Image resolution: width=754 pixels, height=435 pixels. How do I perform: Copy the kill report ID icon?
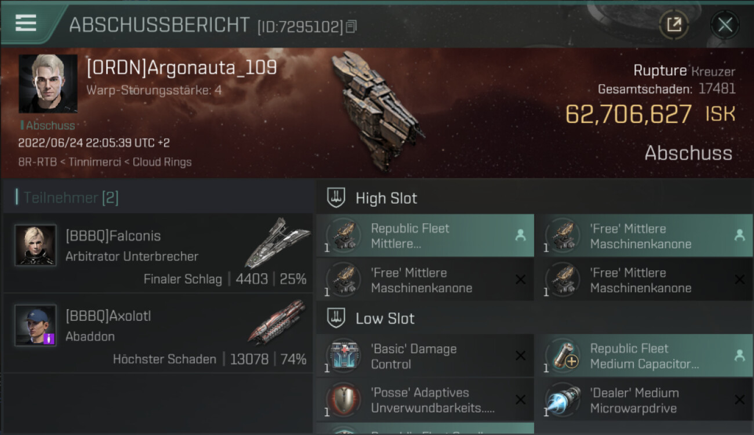(351, 27)
